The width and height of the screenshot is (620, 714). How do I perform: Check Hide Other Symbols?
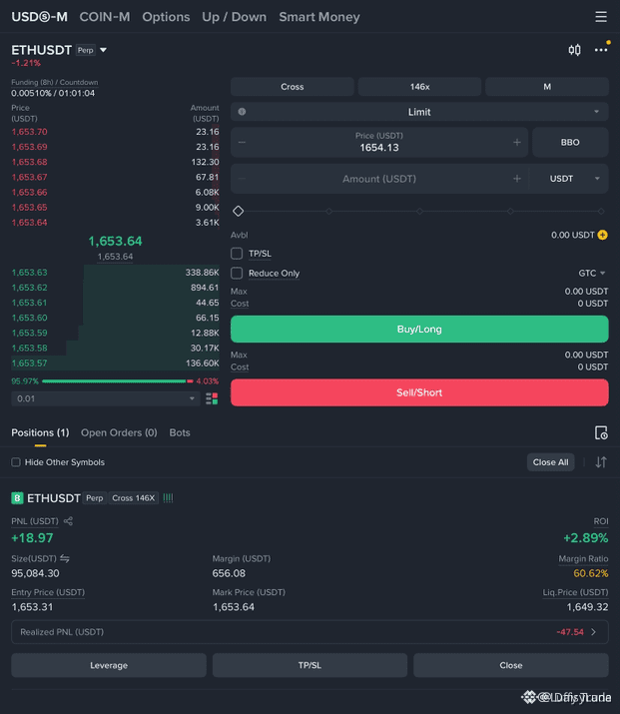click(x=16, y=462)
